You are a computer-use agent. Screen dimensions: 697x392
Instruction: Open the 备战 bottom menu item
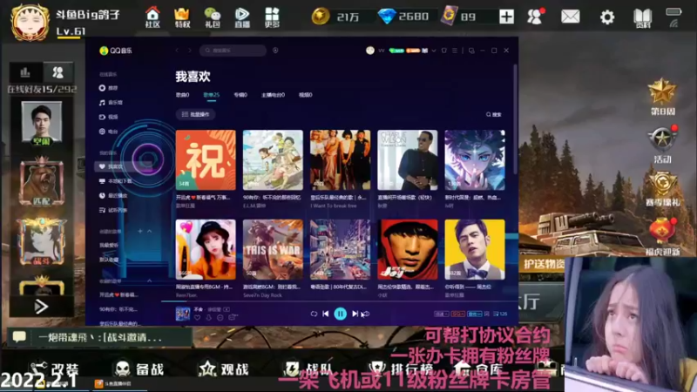(139, 368)
